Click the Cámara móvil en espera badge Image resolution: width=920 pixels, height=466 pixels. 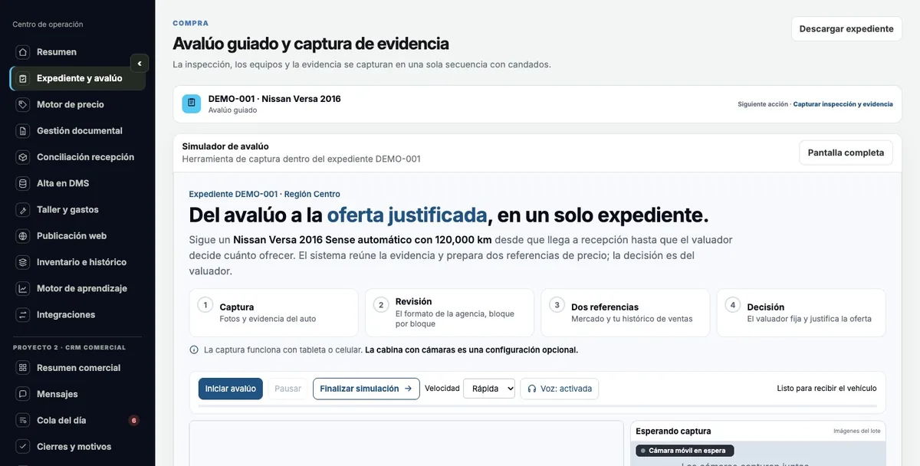(685, 451)
